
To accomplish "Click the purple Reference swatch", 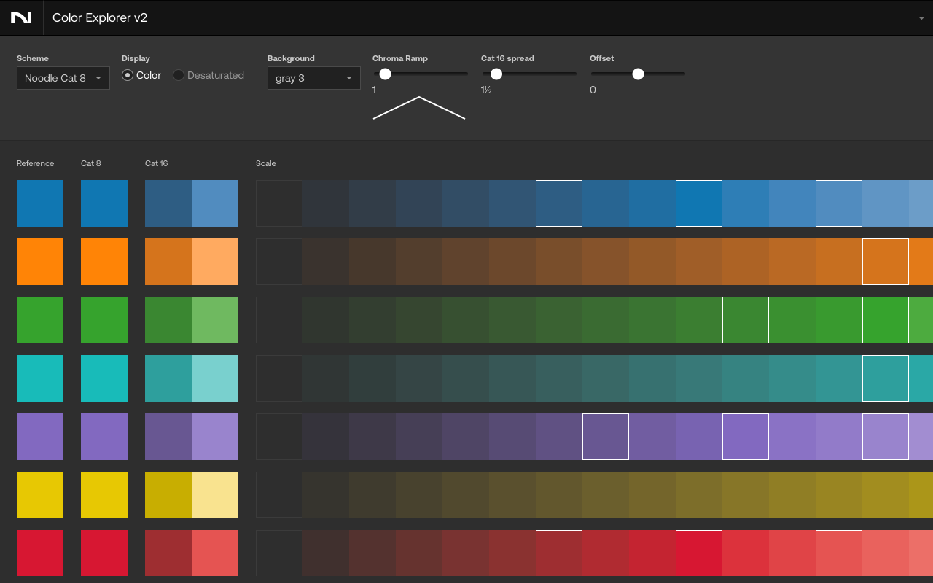I will coord(40,437).
